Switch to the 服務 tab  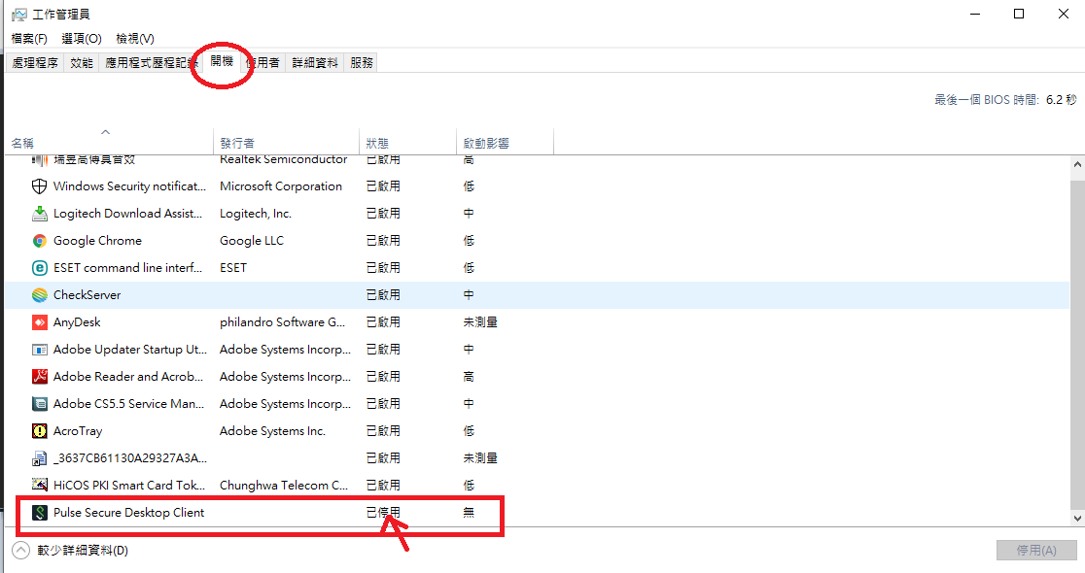coord(362,63)
